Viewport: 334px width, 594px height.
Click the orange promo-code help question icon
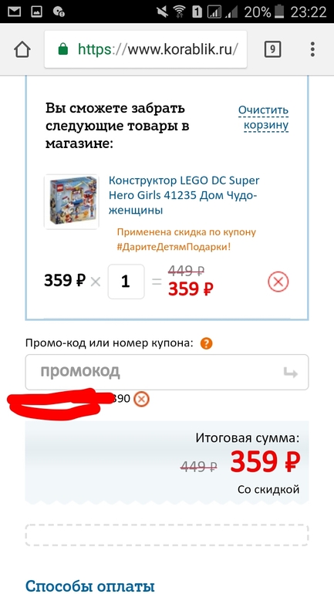207,344
